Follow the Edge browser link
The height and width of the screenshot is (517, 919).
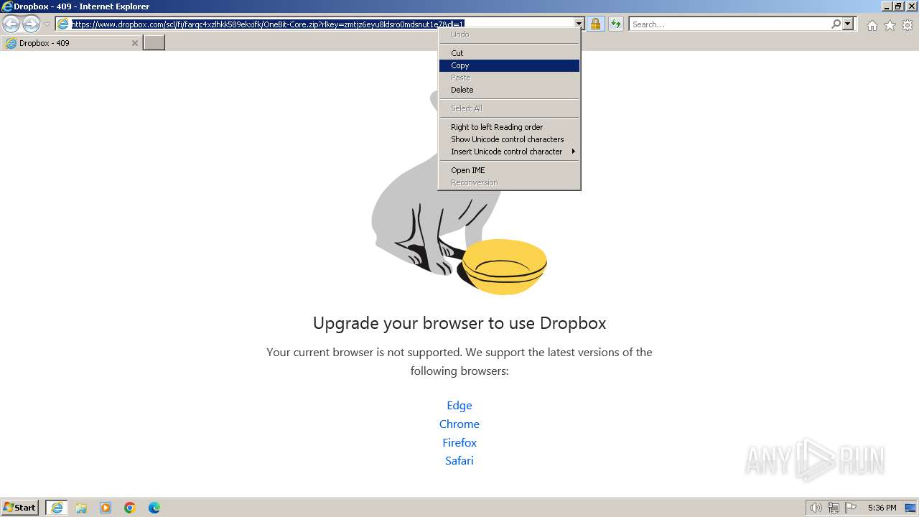pos(459,406)
